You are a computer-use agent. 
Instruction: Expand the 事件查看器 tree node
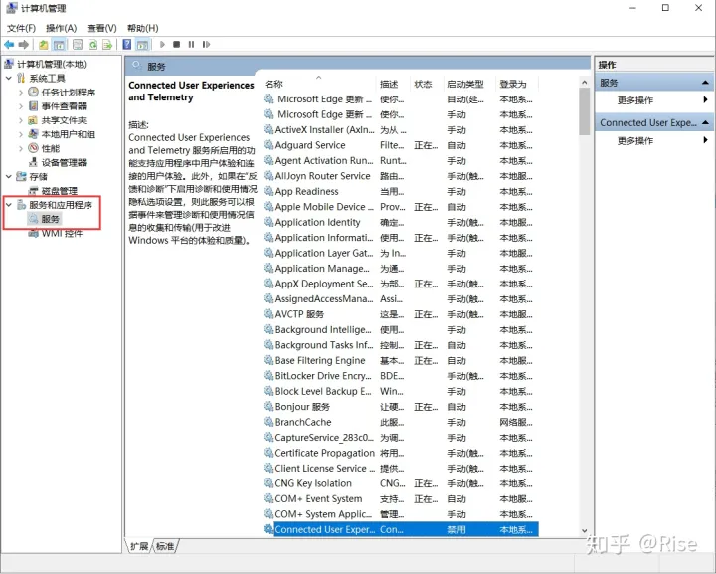coord(21,106)
